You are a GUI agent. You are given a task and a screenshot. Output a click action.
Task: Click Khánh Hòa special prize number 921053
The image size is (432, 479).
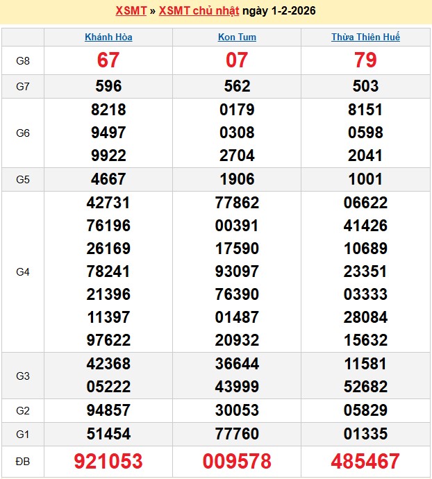pyautogui.click(x=108, y=461)
